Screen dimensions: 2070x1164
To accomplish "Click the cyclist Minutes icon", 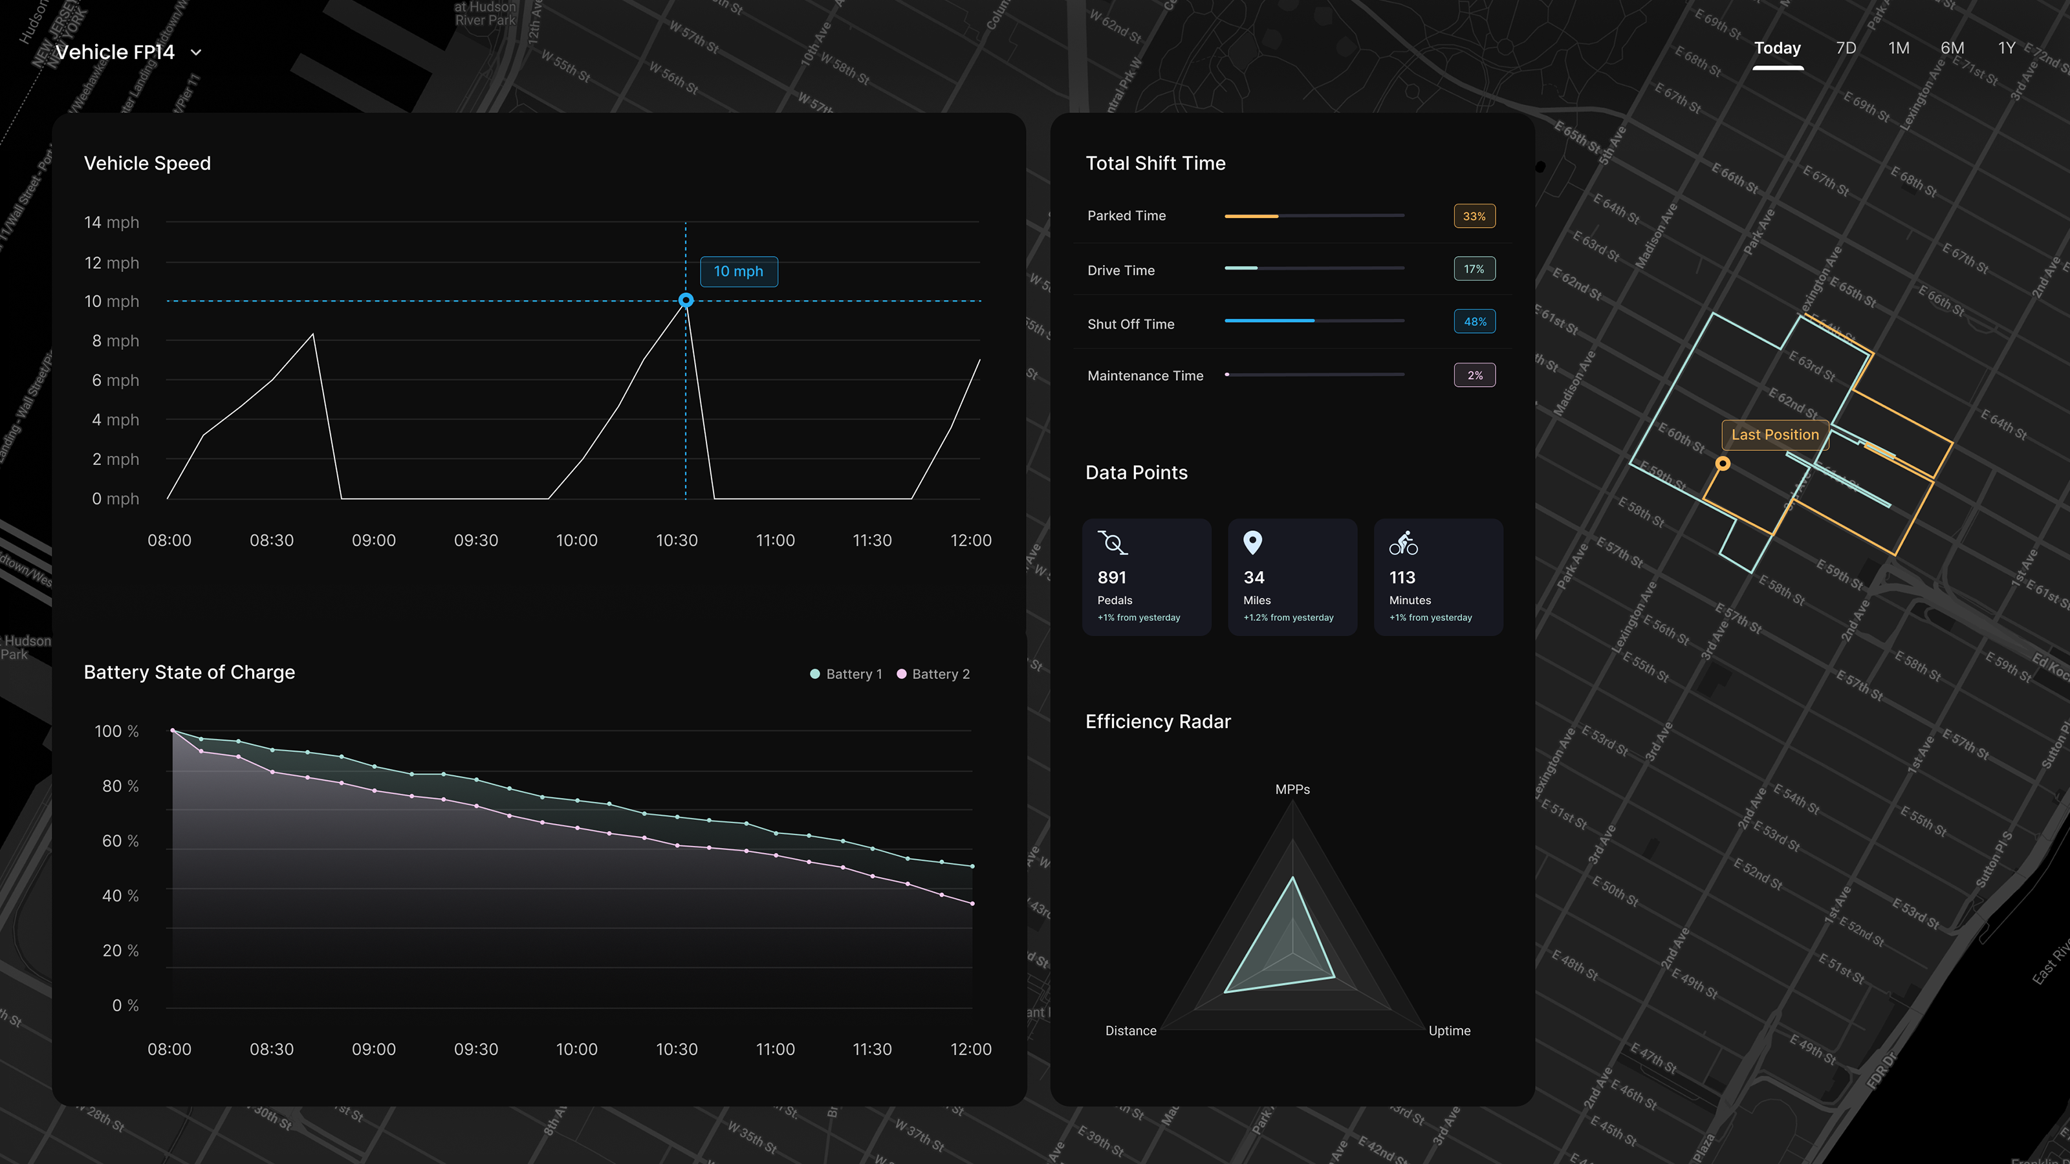I will pyautogui.click(x=1403, y=543).
